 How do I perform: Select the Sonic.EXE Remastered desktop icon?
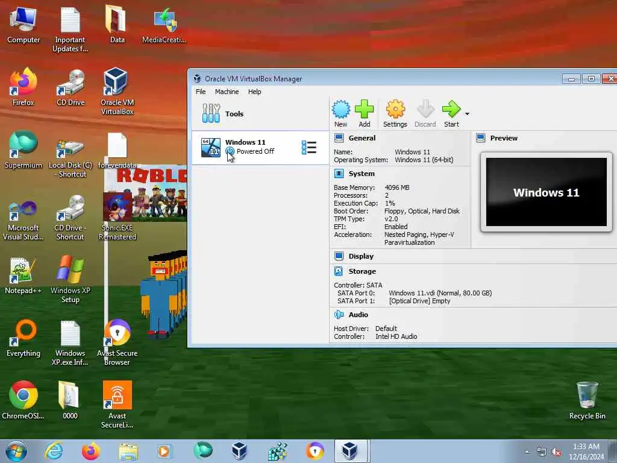click(x=117, y=216)
